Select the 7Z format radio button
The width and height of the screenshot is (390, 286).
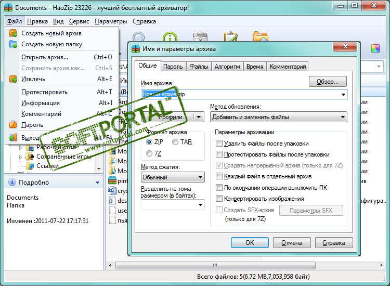tap(149, 153)
